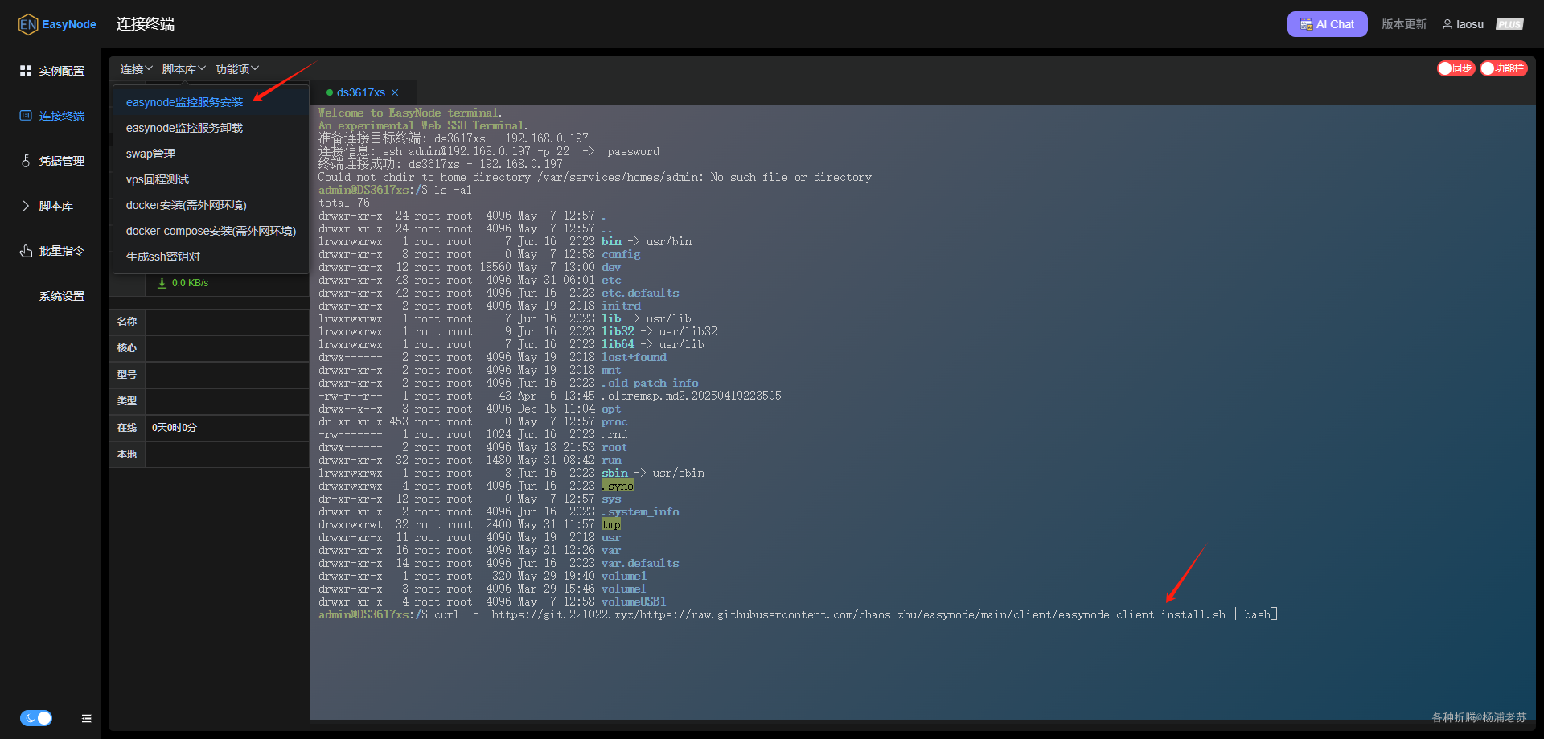Click the 0天0时0分 uptime value
The height and width of the screenshot is (739, 1544).
tap(175, 428)
